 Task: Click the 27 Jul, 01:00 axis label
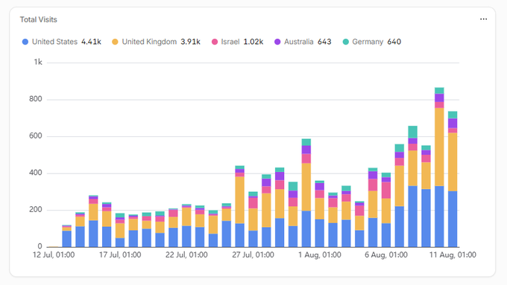pos(253,255)
